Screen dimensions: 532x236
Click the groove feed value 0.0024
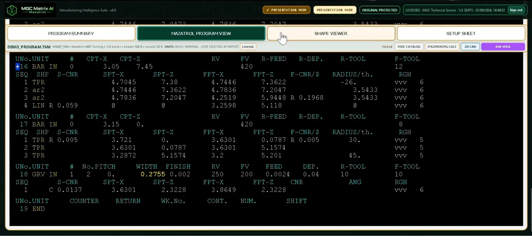pyautogui.click(x=278, y=174)
